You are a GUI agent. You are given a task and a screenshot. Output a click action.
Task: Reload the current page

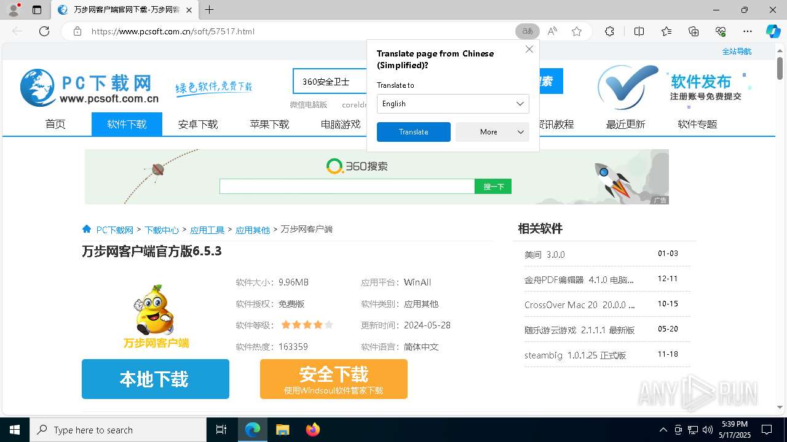coord(44,31)
